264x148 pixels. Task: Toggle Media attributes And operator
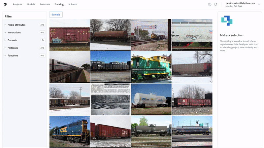pos(42,25)
